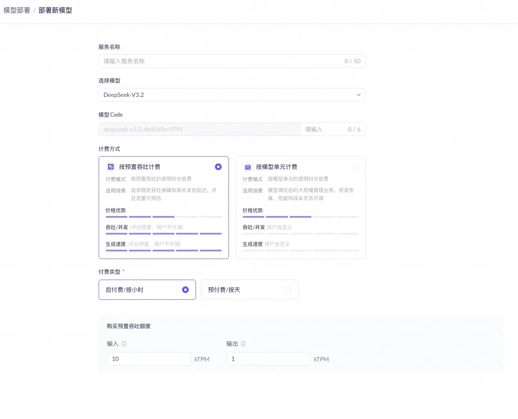Click the 输入 kTPM value field
The image size is (518, 419).
(x=149, y=359)
